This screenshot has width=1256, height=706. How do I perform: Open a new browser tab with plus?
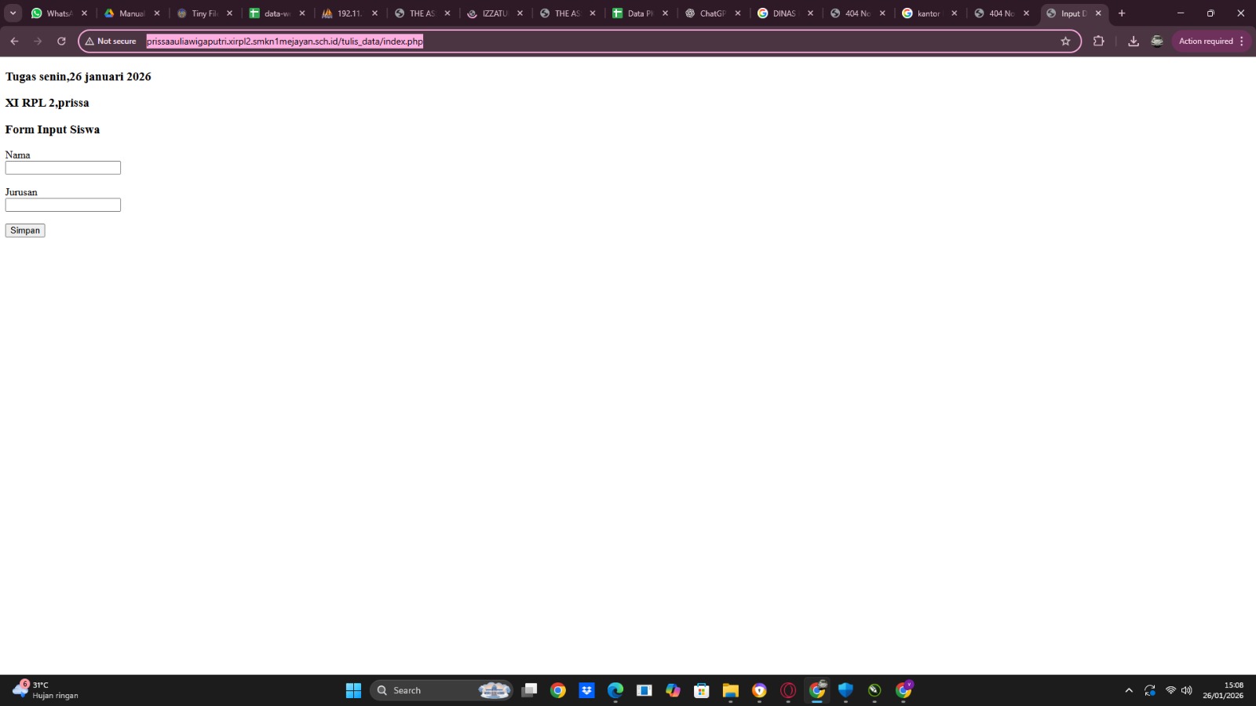click(1121, 13)
